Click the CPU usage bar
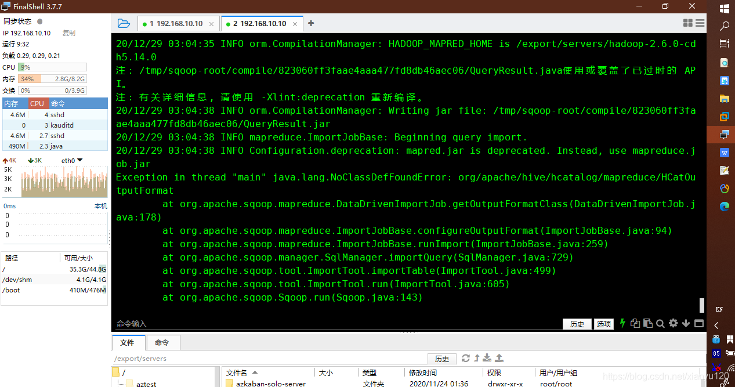This screenshot has width=735, height=387. coord(52,67)
